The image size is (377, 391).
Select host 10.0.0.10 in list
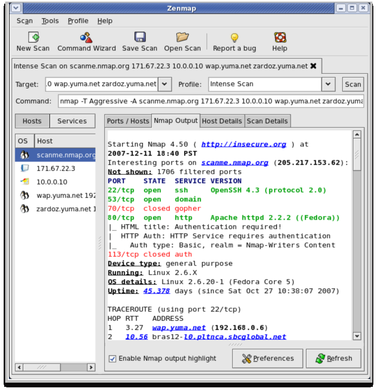coord(55,182)
